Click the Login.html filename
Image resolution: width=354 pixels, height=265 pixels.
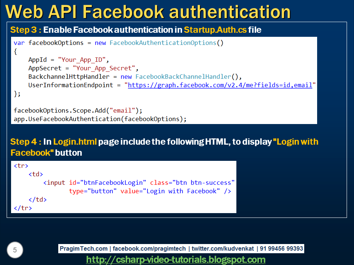[x=75, y=142]
